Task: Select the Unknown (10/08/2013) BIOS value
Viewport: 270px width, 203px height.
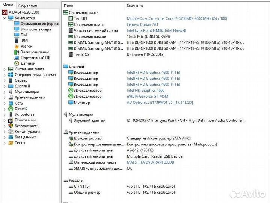Action: click(x=145, y=55)
